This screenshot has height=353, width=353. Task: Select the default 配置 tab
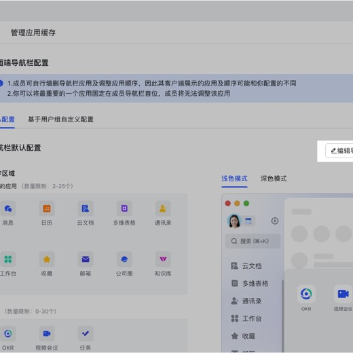click(7, 119)
